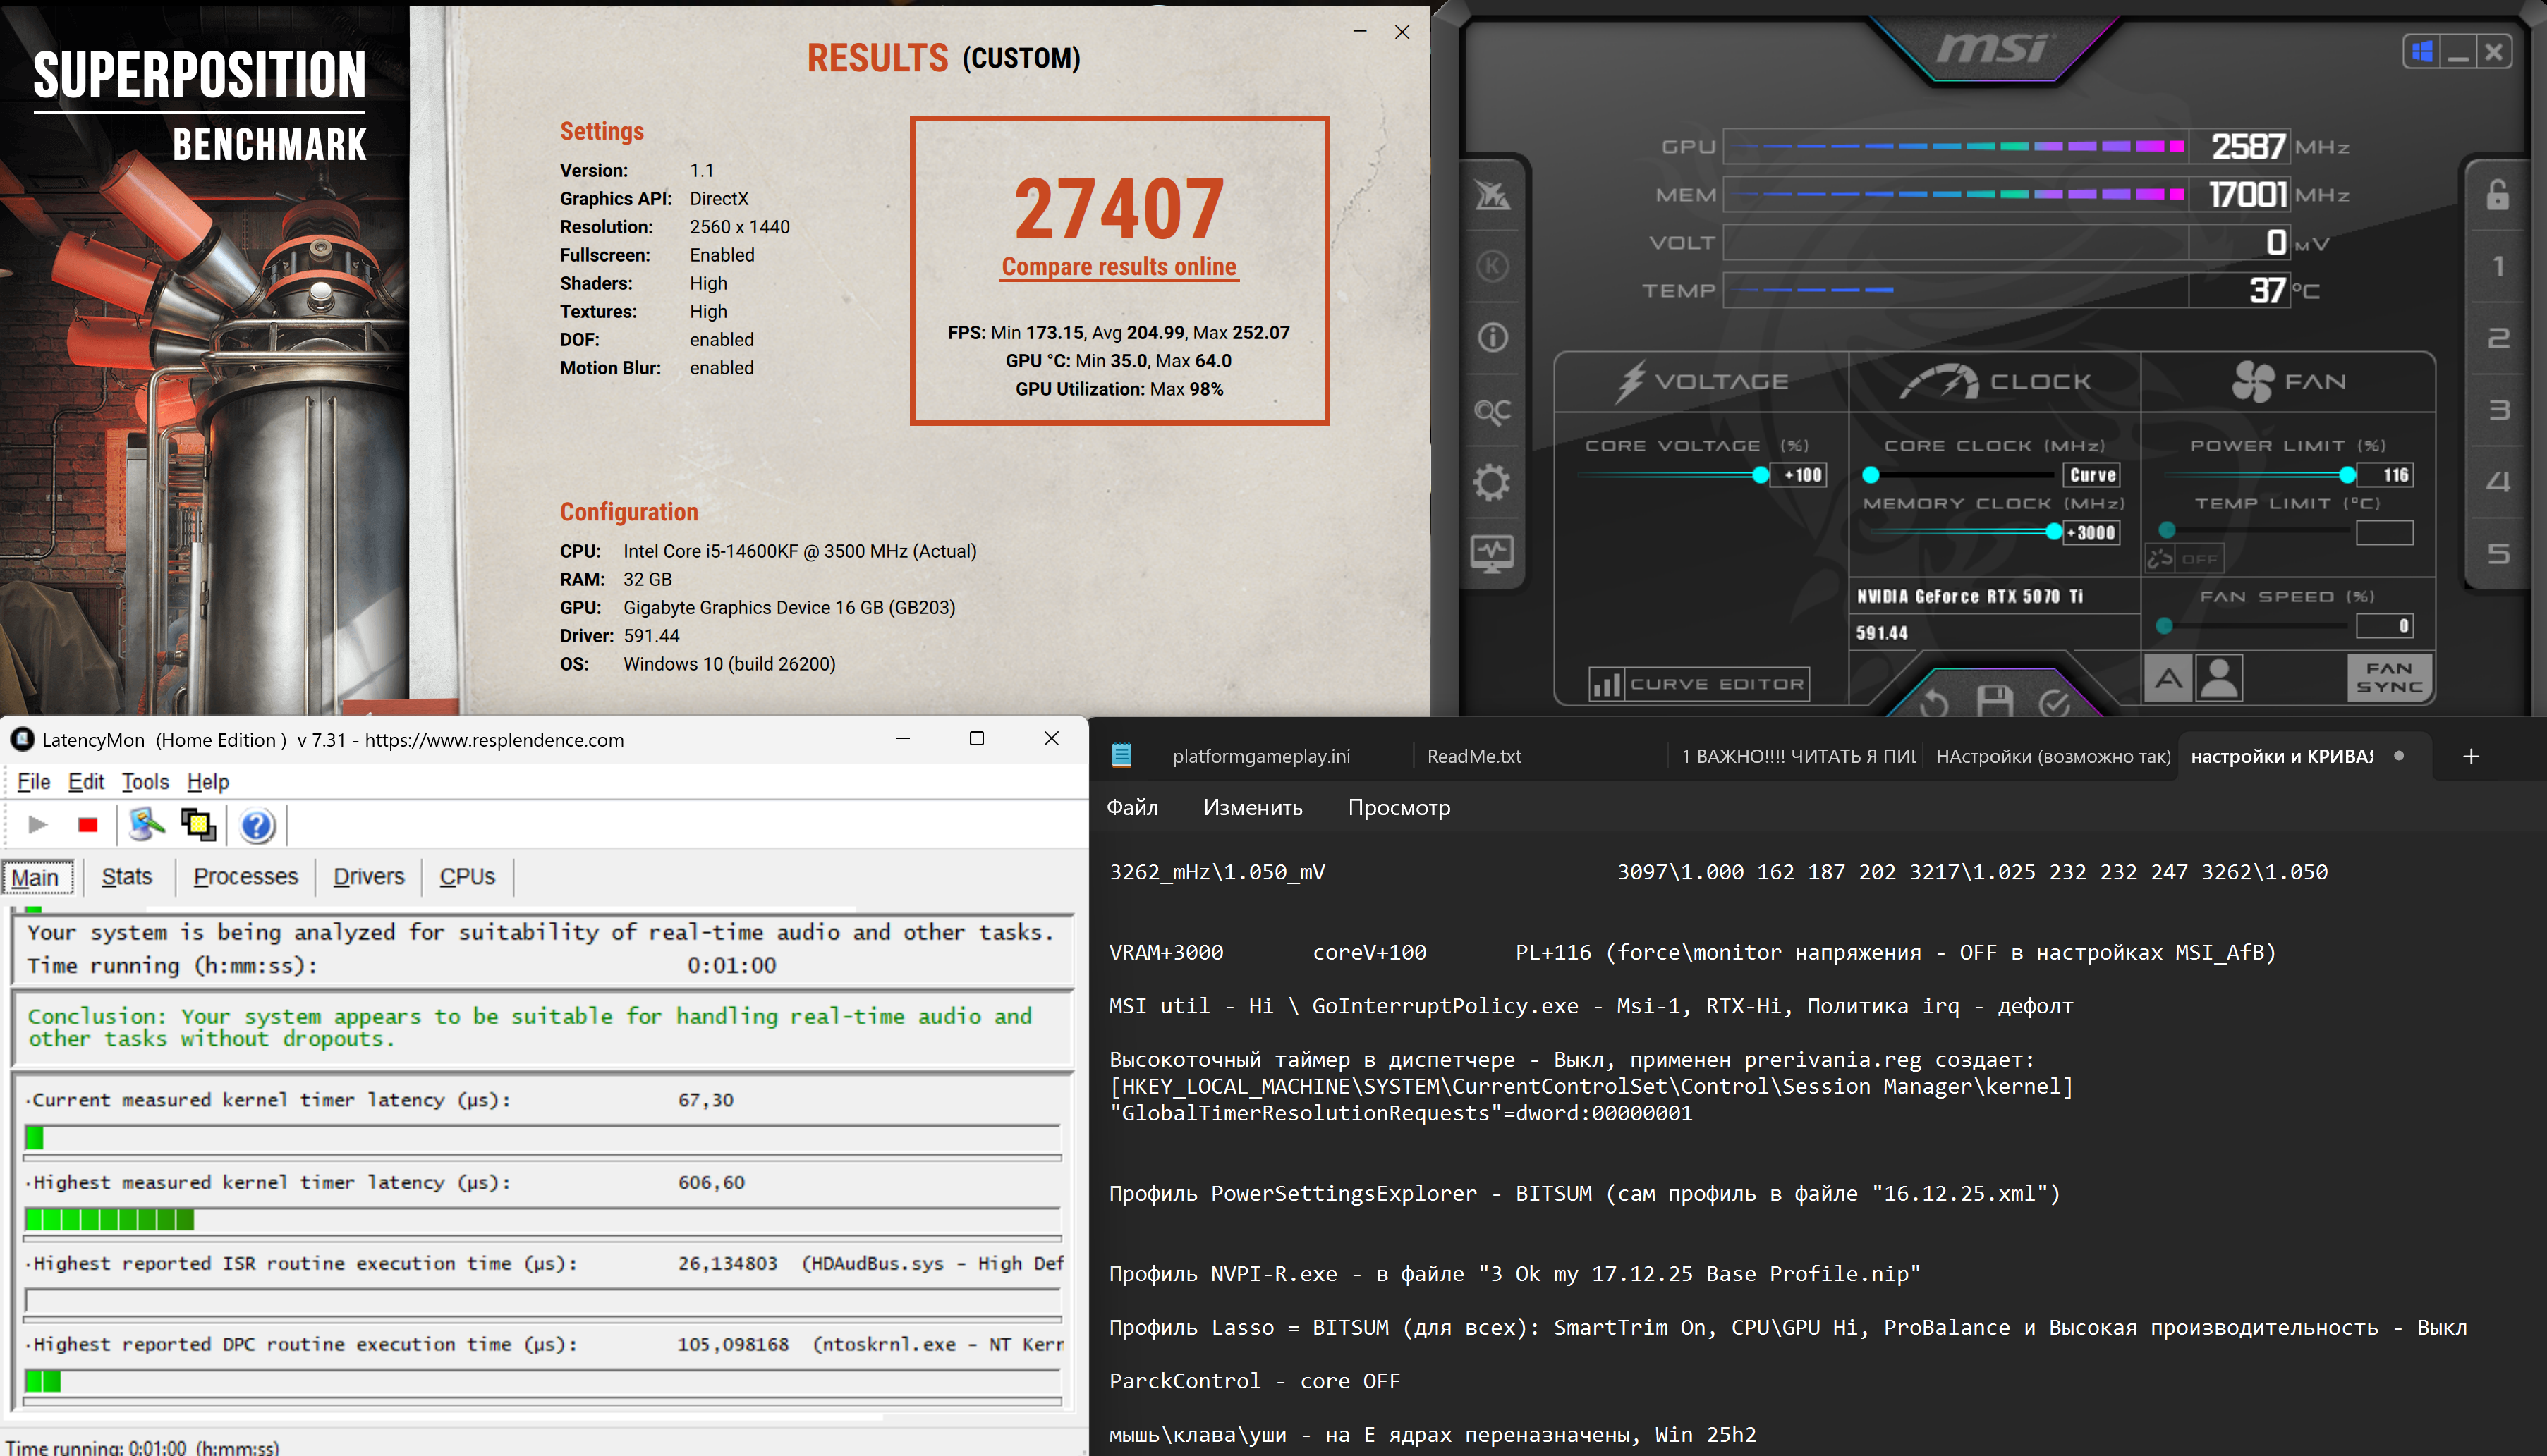Toggle the power/temp limit link button
Viewport: 2547px width, 1456px height.
tap(2184, 559)
